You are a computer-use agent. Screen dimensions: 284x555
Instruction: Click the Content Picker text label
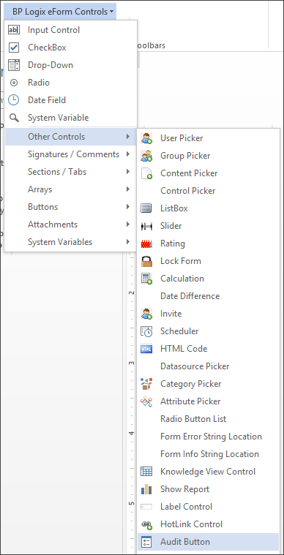coord(189,173)
